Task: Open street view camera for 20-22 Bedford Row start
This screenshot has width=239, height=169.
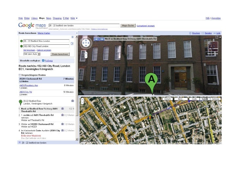Action: coord(73,101)
